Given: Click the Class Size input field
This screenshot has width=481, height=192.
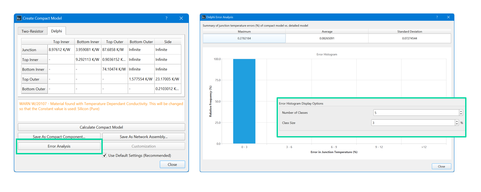Looking at the screenshot, I should (x=413, y=123).
